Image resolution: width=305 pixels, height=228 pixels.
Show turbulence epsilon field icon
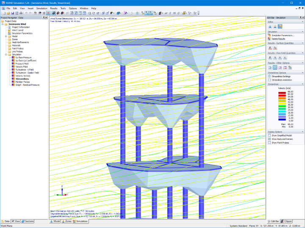[x=285, y=57]
